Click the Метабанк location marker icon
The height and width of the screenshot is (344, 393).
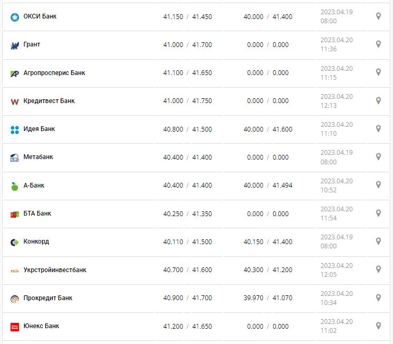coord(378,157)
